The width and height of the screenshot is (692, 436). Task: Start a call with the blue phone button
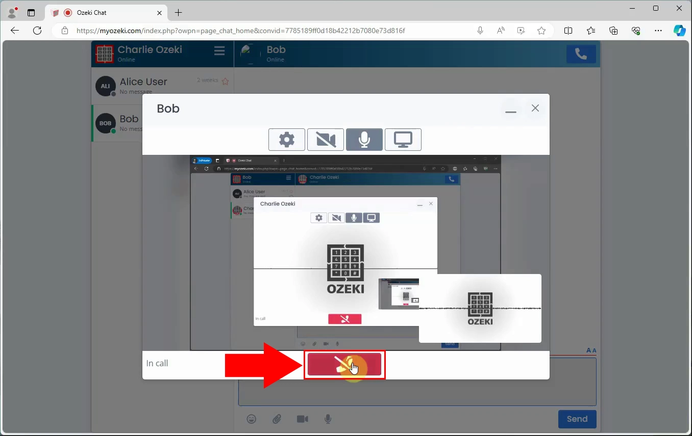point(581,54)
